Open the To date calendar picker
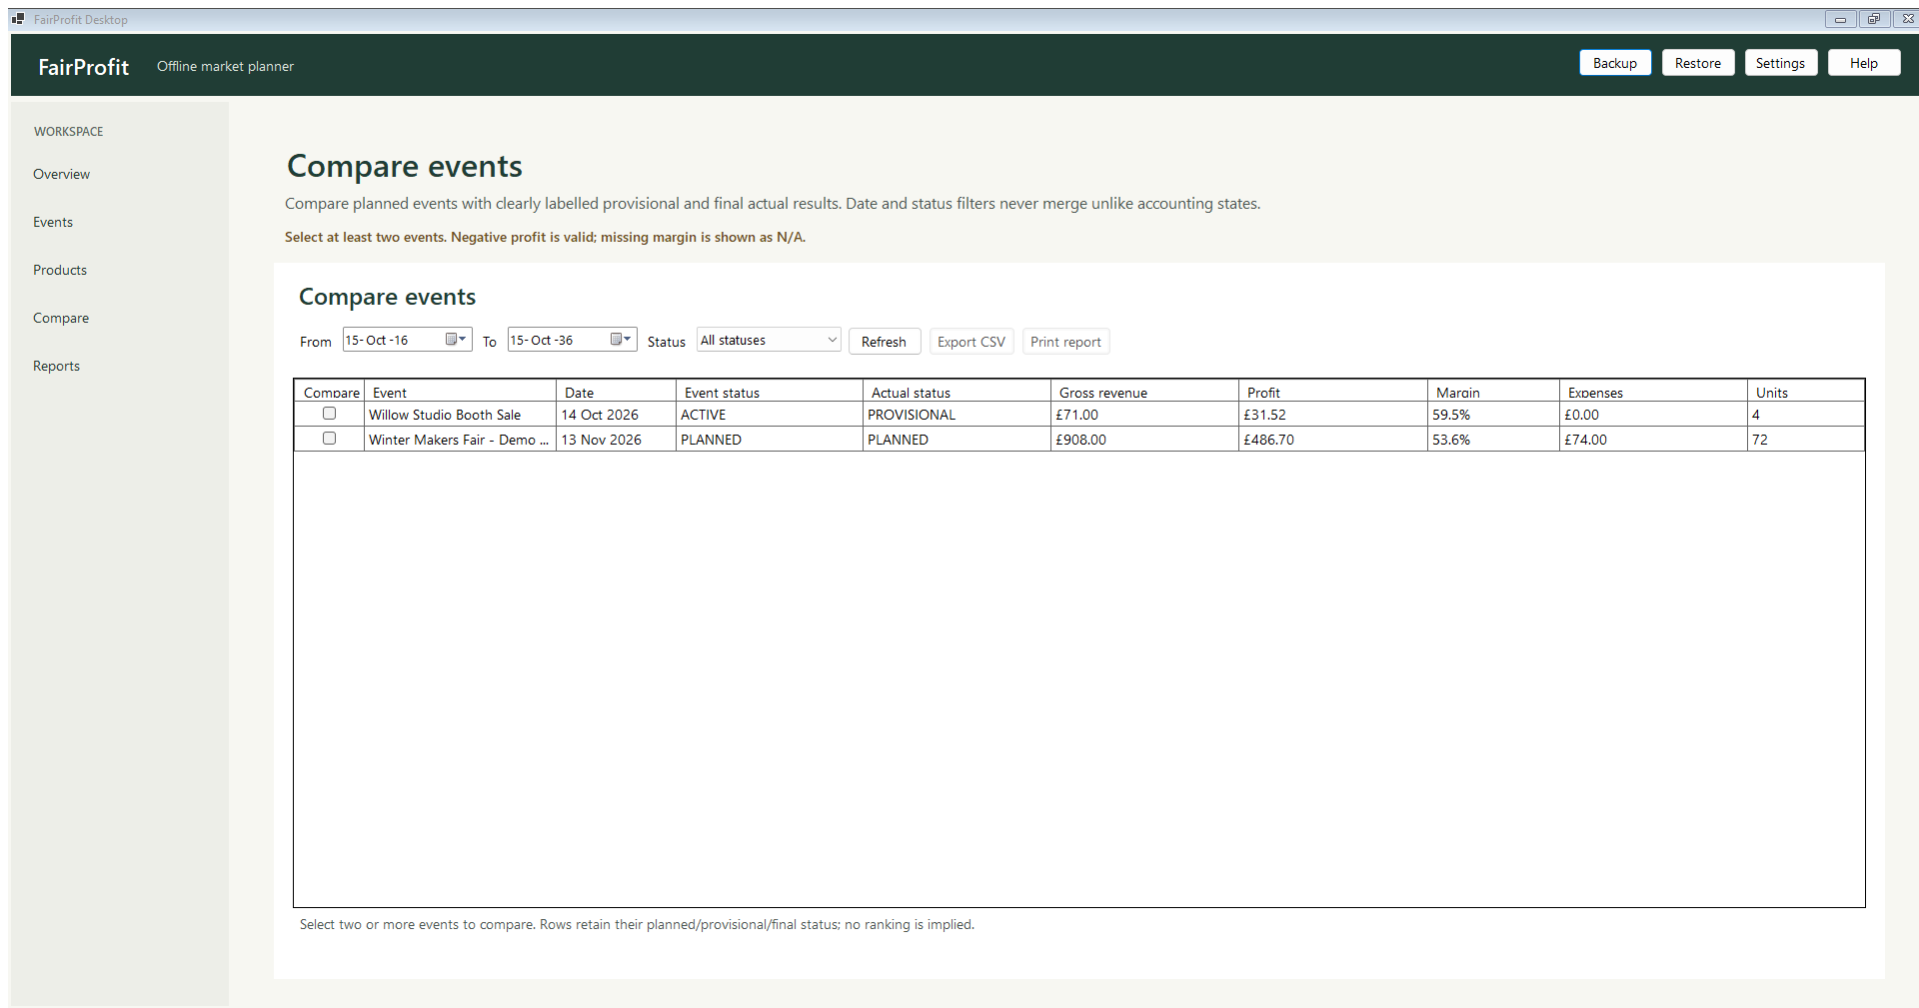Screen dimensions: 1919x1008 pos(621,340)
